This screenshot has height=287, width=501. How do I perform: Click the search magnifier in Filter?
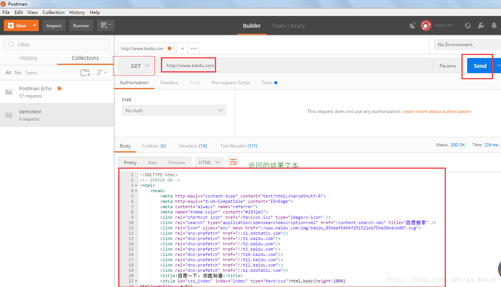point(11,44)
